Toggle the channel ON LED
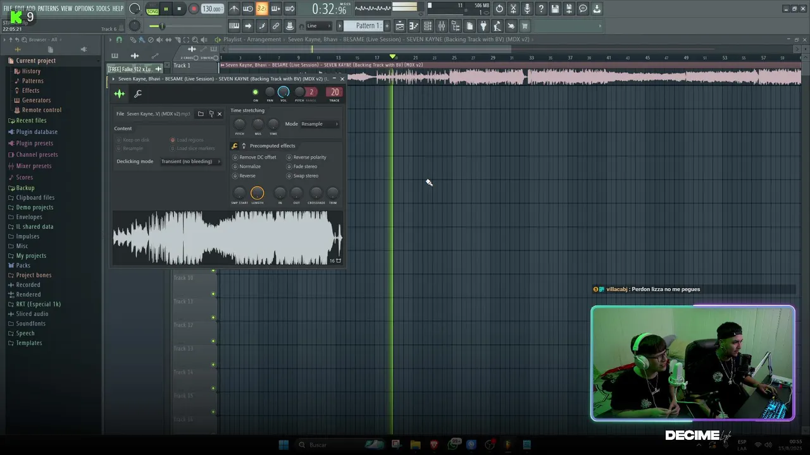 256,92
